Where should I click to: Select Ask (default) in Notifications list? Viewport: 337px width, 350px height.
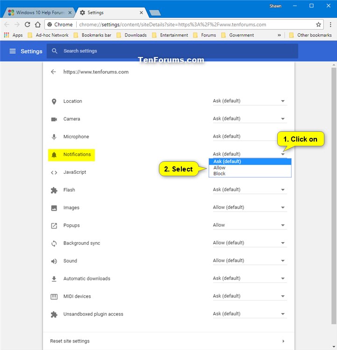tap(250, 161)
